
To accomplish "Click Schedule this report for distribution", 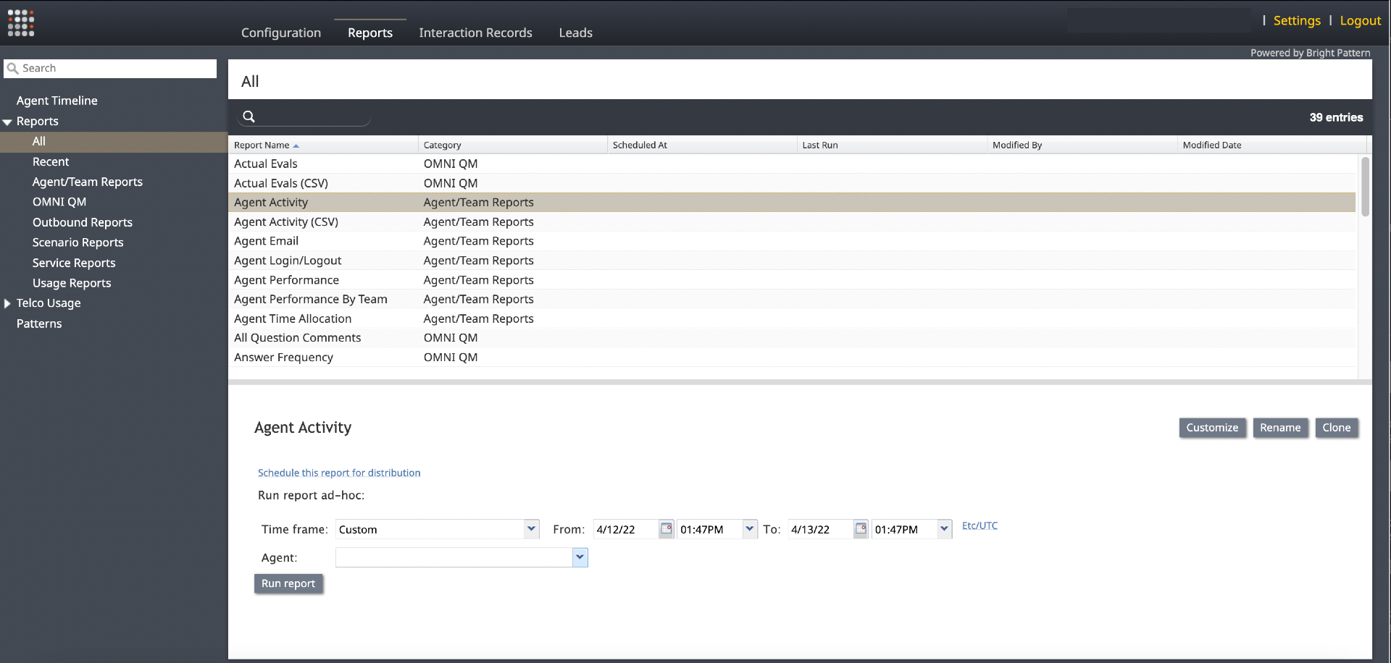I will pos(339,473).
